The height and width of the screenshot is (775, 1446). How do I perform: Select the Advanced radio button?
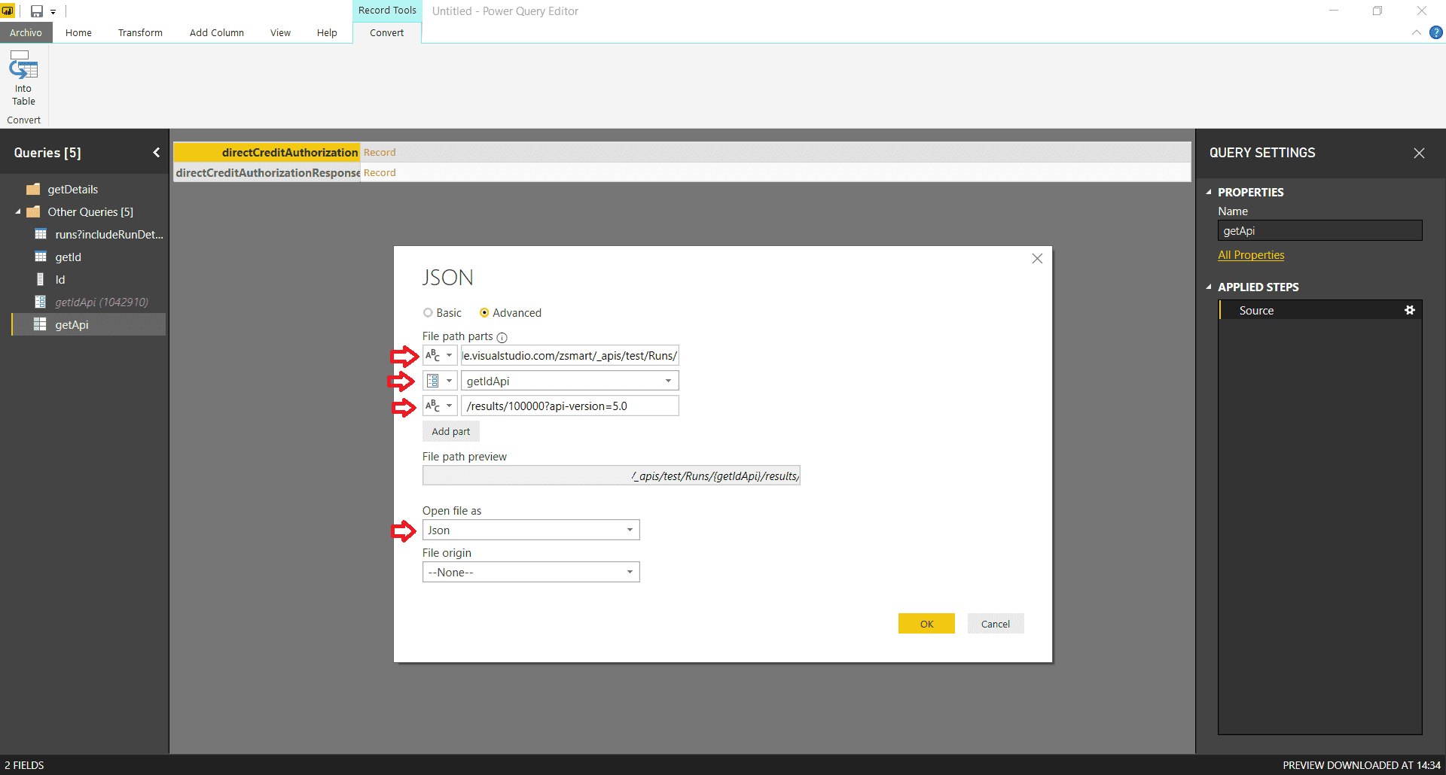point(485,312)
